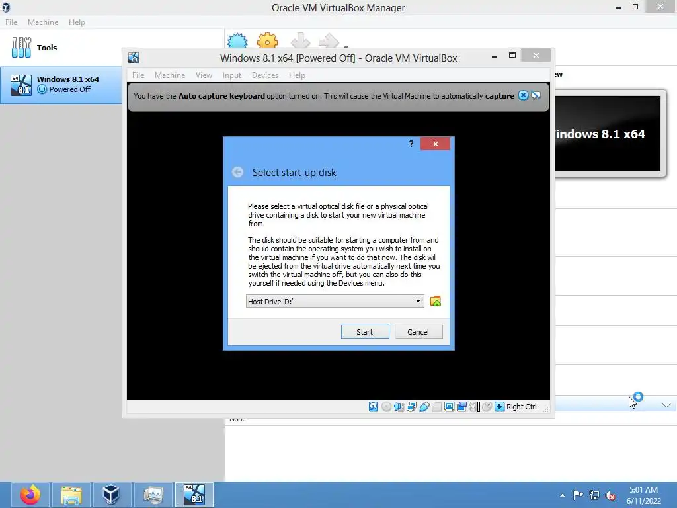Click the USB devices indicator icon
The image size is (677, 508).
[x=424, y=407]
